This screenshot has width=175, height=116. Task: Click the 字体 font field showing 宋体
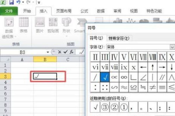[138, 47]
